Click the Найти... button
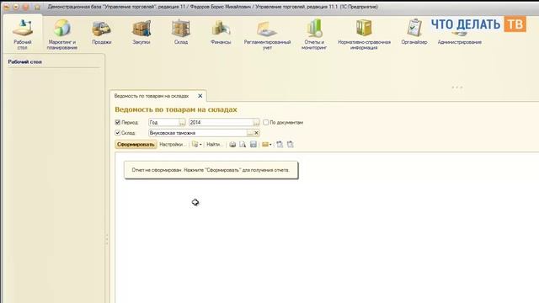The width and height of the screenshot is (539, 303). (215, 145)
